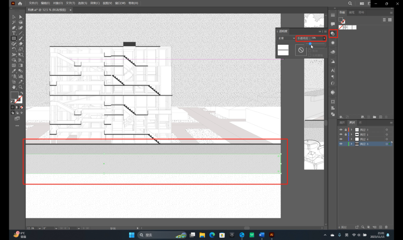This screenshot has height=240, width=403.
Task: Open the rotate view angle dropdown
Action: pos(56,228)
